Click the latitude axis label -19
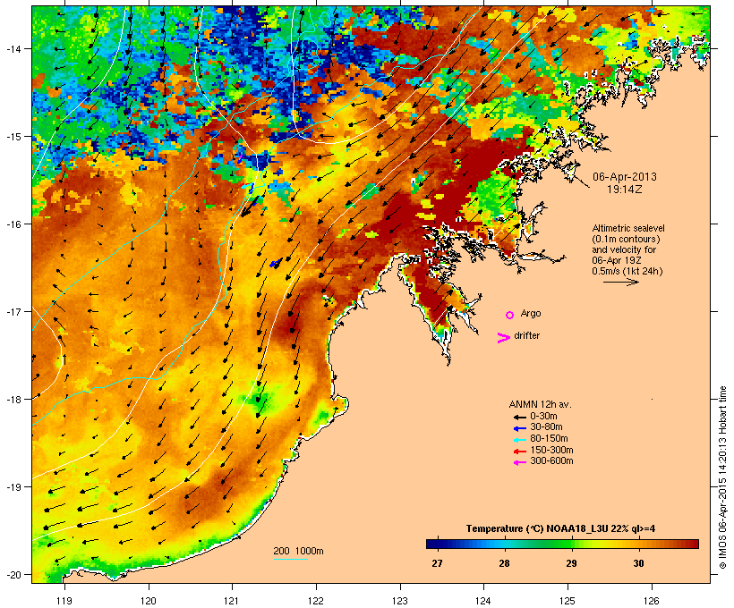 click(13, 487)
